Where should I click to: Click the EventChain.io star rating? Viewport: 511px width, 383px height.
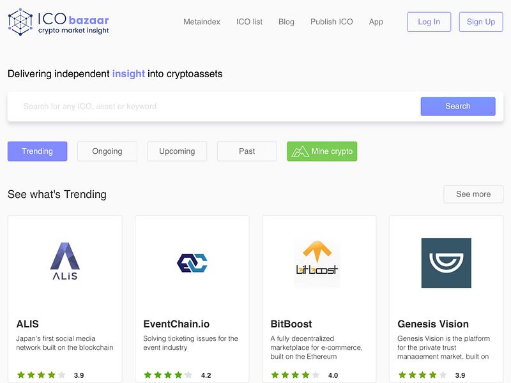(x=168, y=375)
